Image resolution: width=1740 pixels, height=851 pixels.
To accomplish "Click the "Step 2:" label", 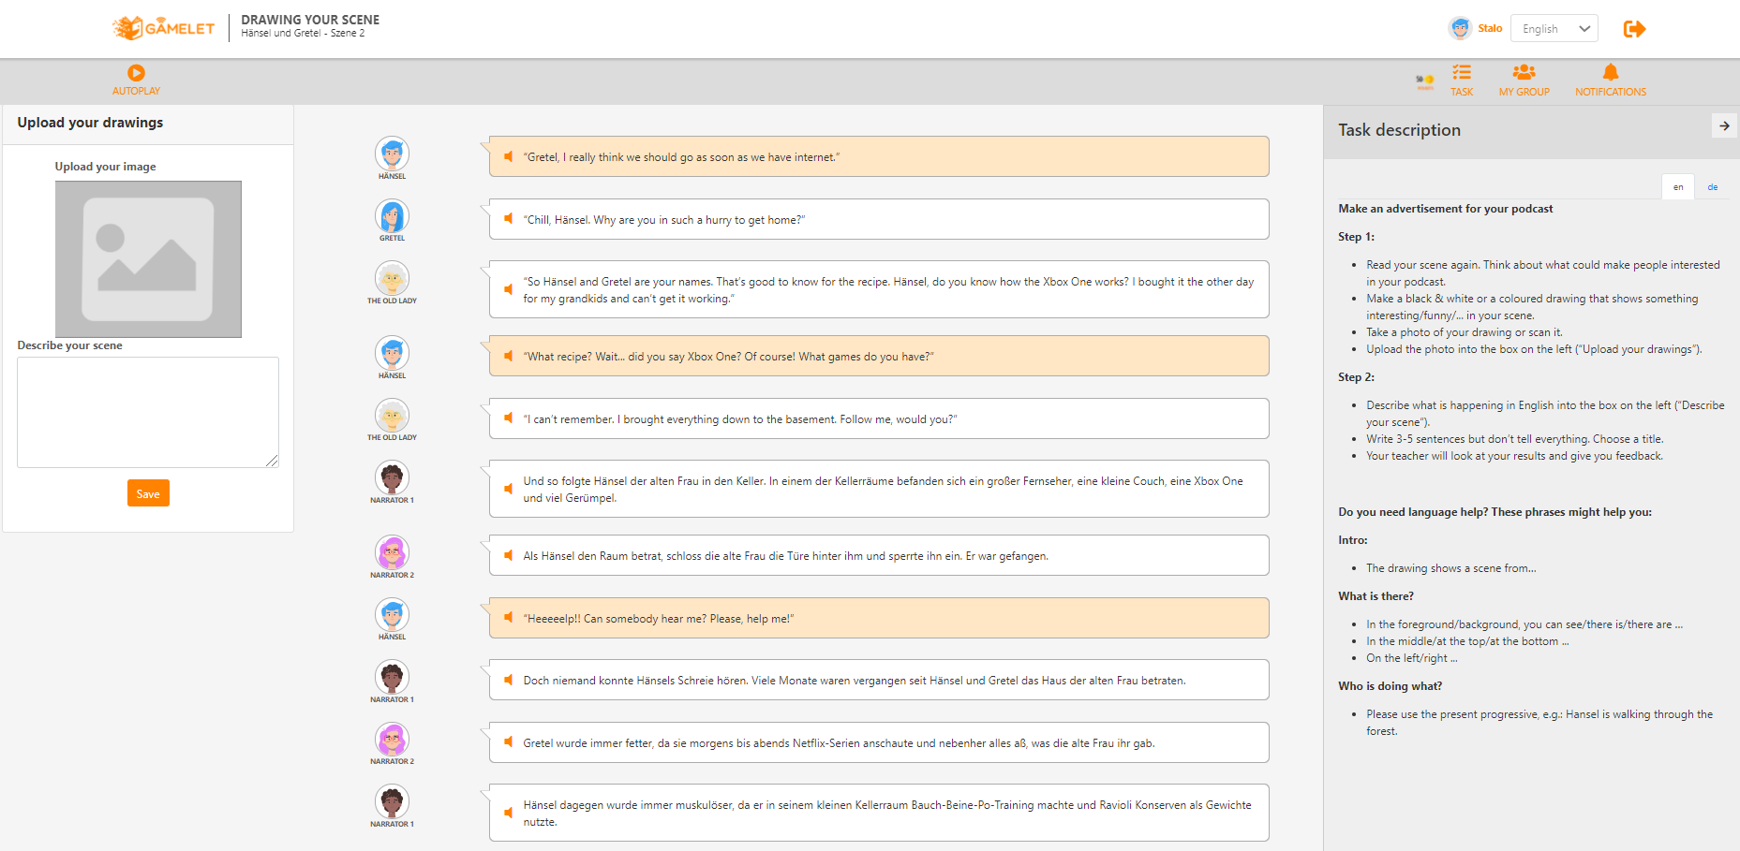I will pyautogui.click(x=1356, y=377).
